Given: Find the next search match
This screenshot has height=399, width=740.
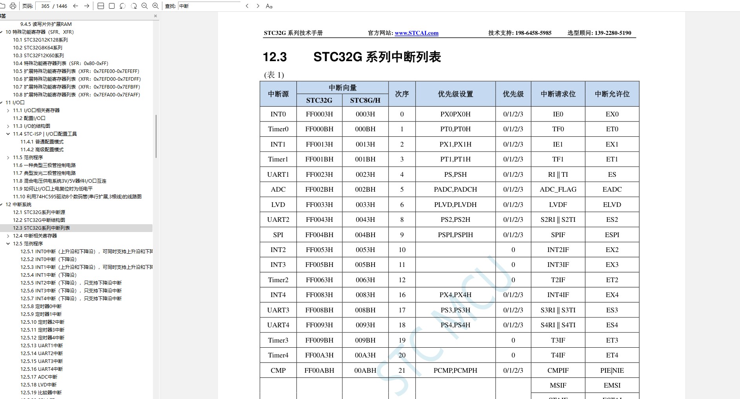Looking at the screenshot, I should coord(258,6).
